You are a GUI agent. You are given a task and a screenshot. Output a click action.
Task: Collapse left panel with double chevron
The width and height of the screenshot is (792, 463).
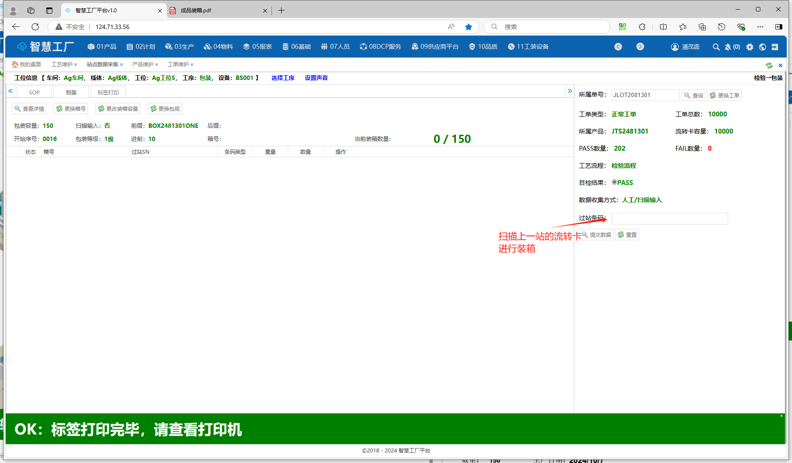tap(11, 91)
